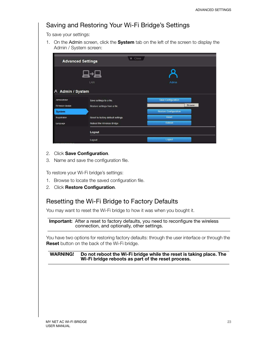Click the Close X button on Advanced Settings
This screenshot has width=262, height=340.
tap(136, 58)
